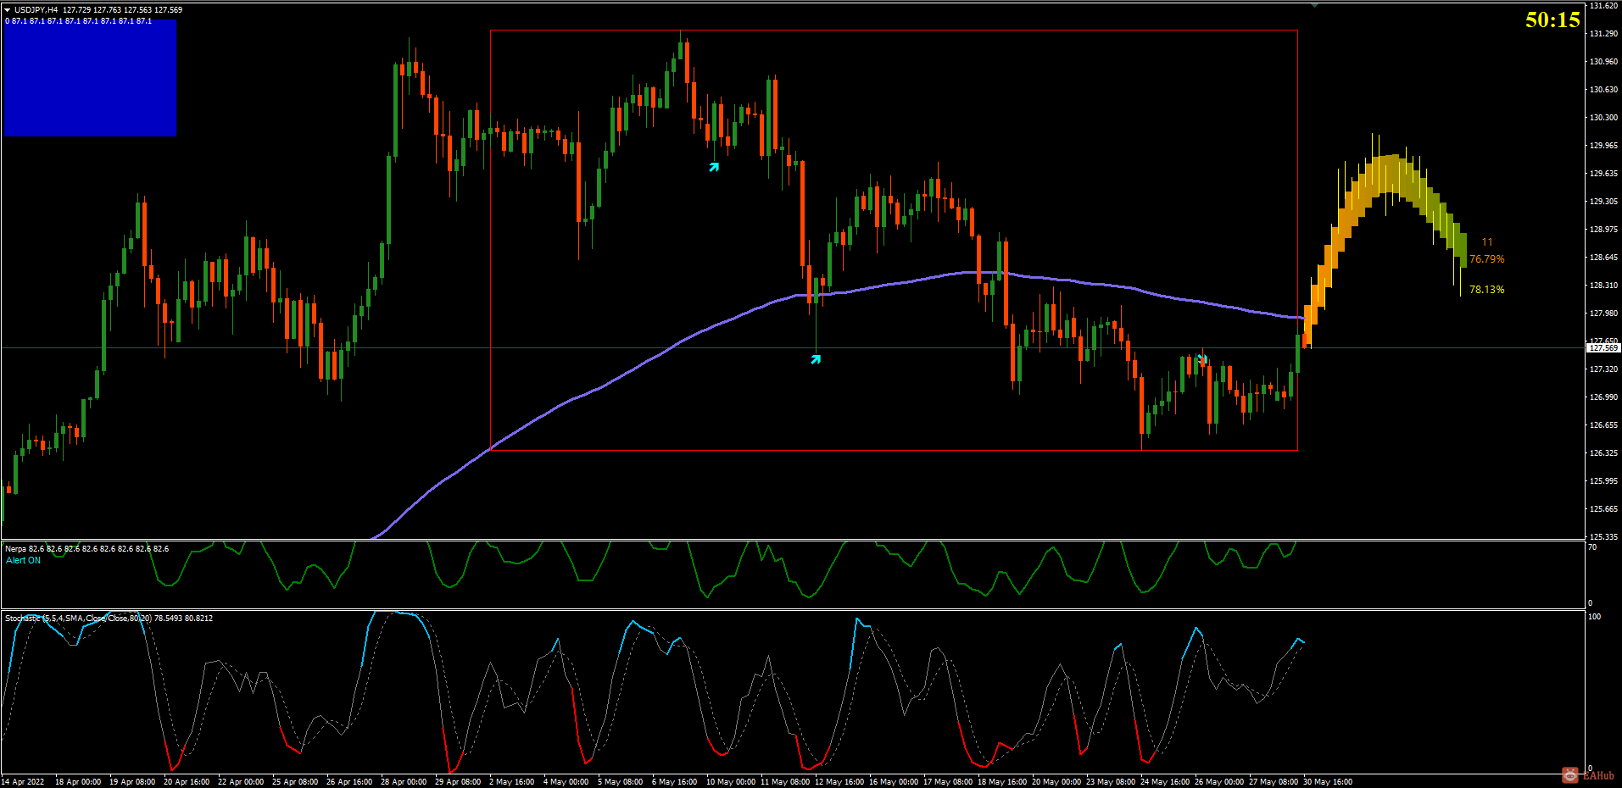
Task: Click price level 131.620 on the price scale
Action: (1603, 6)
